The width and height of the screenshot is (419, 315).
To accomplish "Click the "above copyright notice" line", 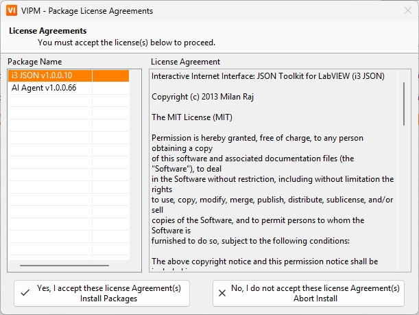I will pos(265,261).
